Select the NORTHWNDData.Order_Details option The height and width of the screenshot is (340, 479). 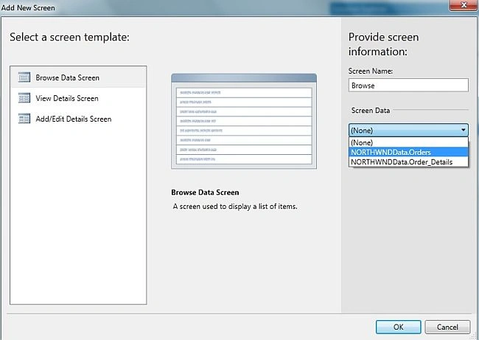[x=408, y=162]
